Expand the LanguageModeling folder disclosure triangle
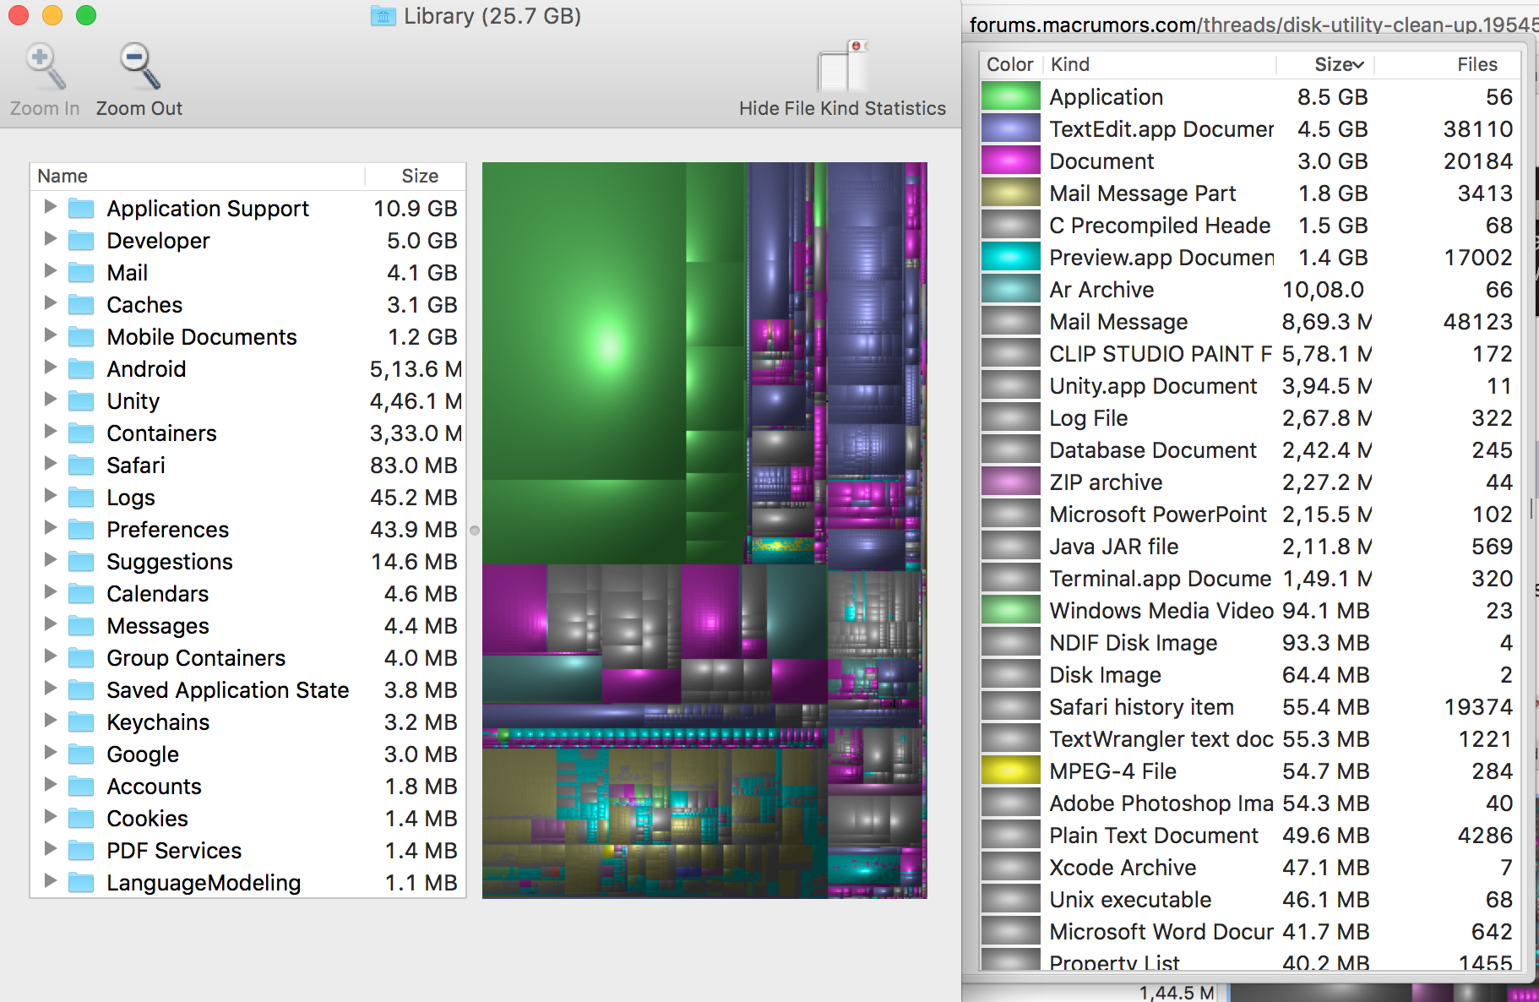This screenshot has height=1002, width=1539. coord(50,880)
